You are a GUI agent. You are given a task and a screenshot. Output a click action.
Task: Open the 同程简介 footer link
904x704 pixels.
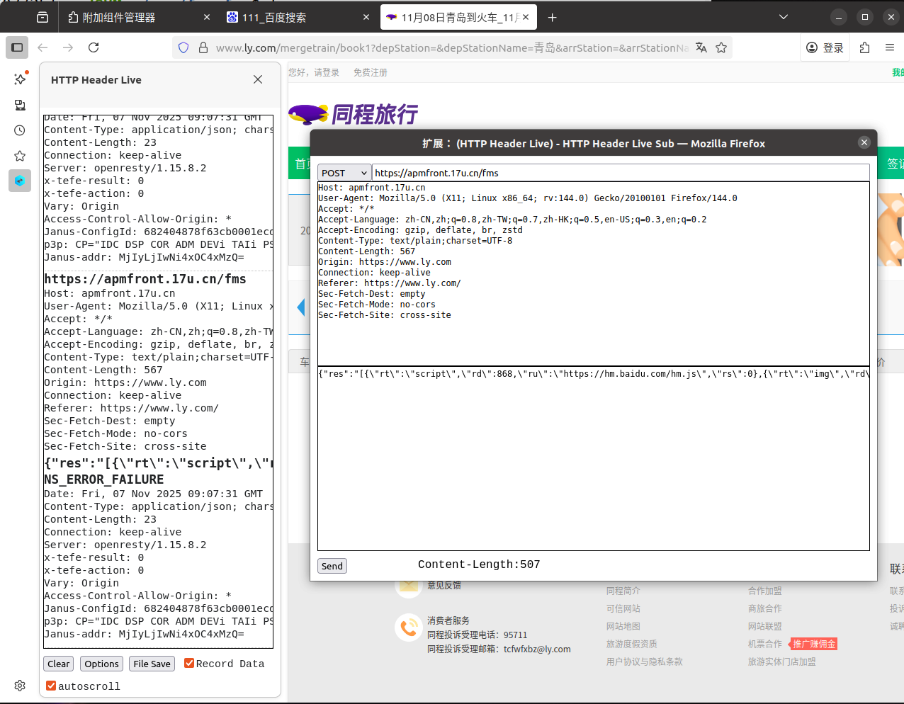[623, 591]
